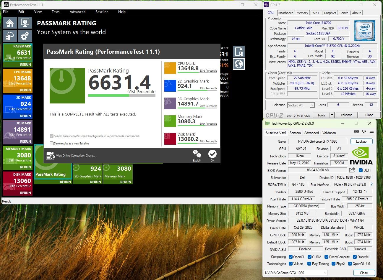Click the Memory Mark green icon in dialog

pyautogui.click(x=170, y=121)
